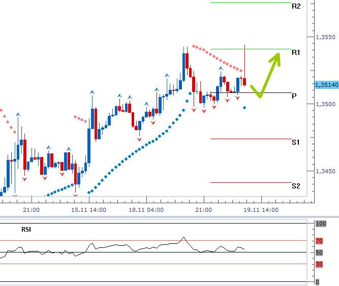Click the RSI 30 level label
Screen dimensions: 339x286
[319, 264]
